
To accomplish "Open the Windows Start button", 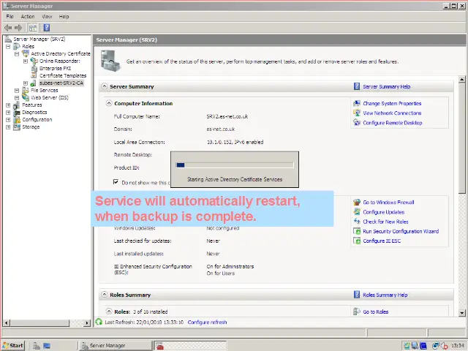I will pos(13,345).
